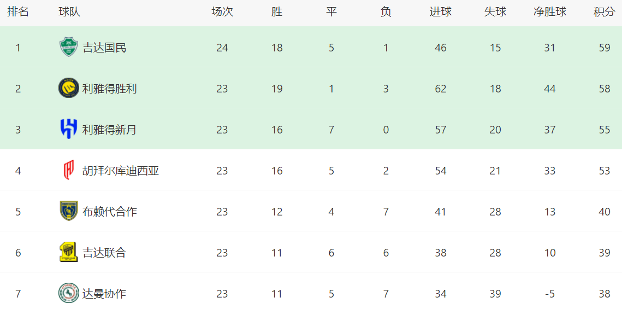Viewport: 622px width, 309px height.
Task: Select the 达曼协作 team name
Action: pos(104,294)
